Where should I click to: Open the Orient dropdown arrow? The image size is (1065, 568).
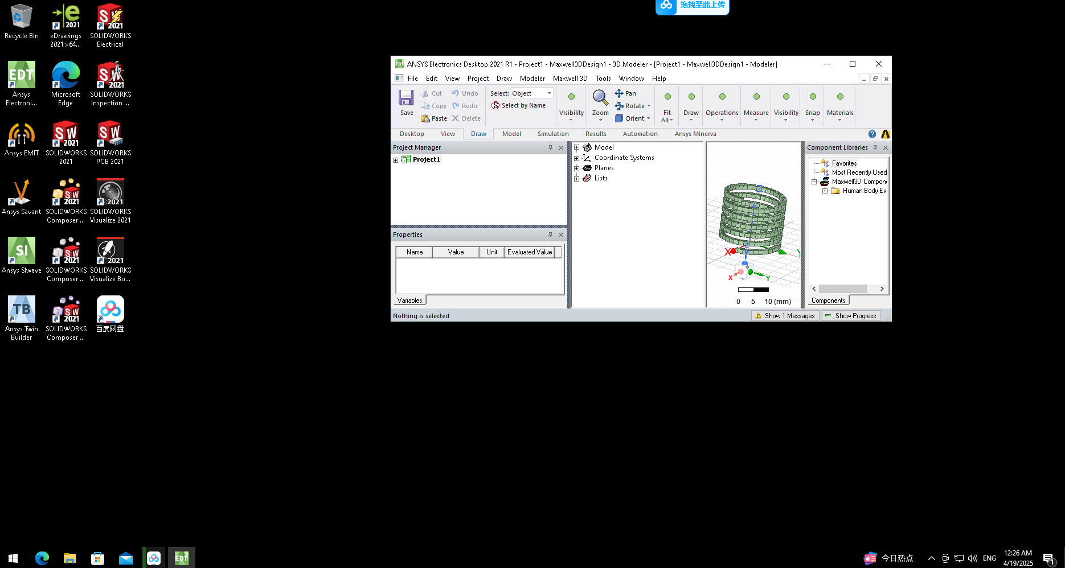coord(648,118)
